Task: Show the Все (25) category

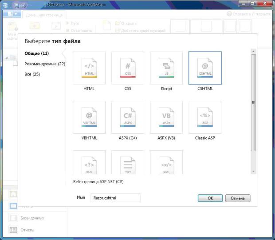Action: [x=32, y=74]
